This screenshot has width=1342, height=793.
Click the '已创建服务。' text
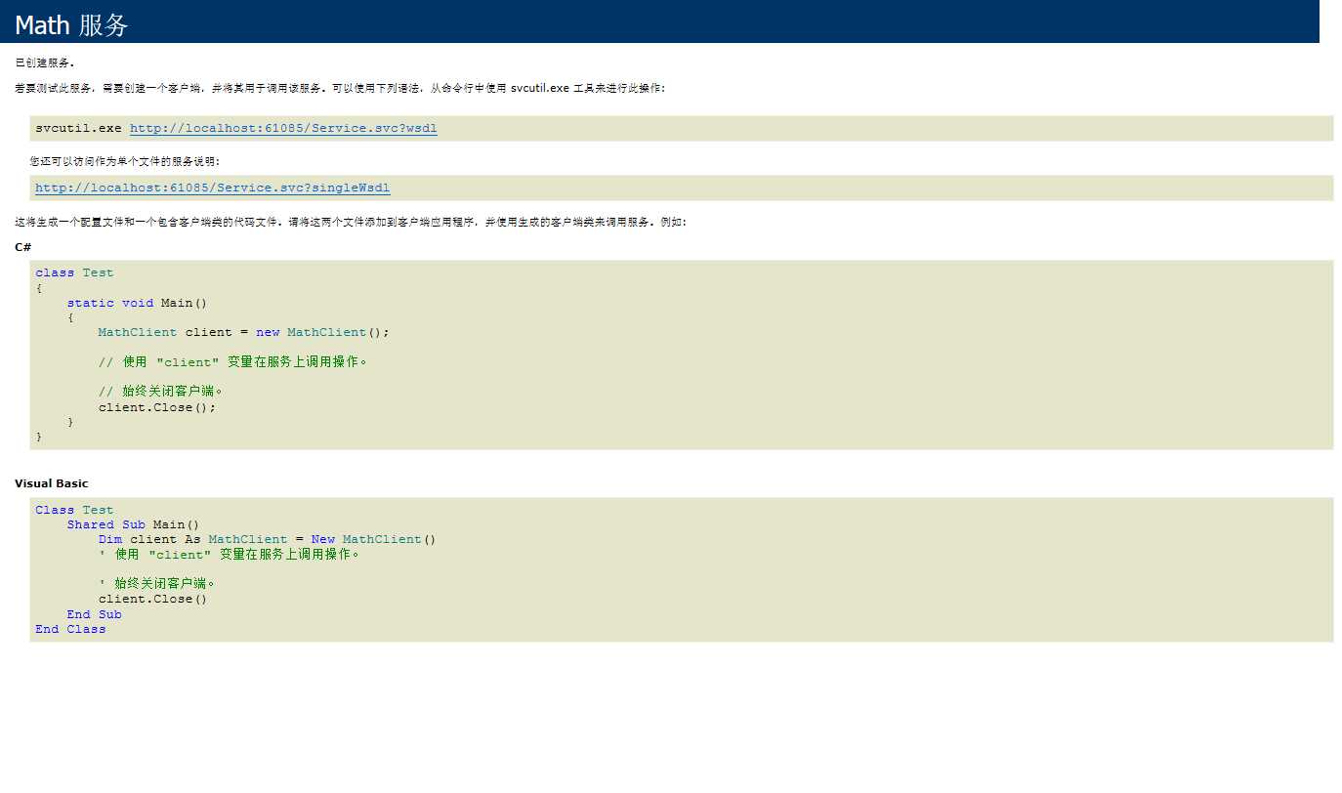click(45, 63)
